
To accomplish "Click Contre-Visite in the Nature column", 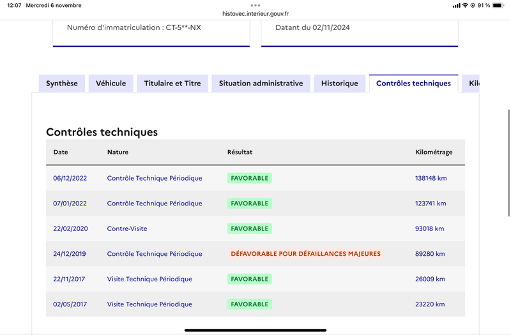I will tap(127, 228).
